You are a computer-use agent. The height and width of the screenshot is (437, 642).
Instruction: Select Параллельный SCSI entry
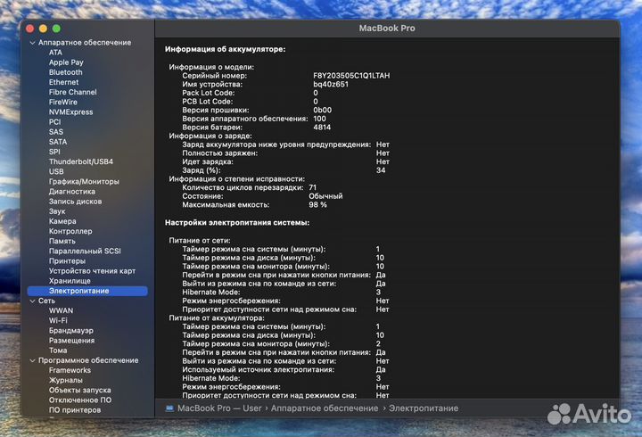click(x=85, y=251)
